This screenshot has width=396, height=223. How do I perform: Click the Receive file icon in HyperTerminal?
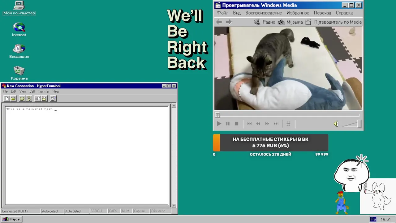(44, 98)
